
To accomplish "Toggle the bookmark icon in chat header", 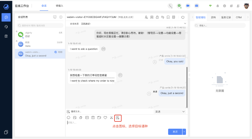I will coord(168,17).
